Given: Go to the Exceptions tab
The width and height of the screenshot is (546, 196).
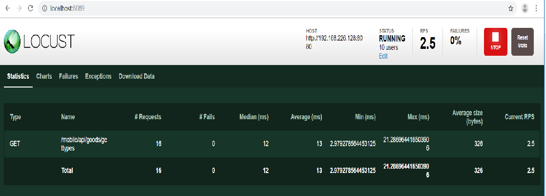Looking at the screenshot, I should coord(98,77).
